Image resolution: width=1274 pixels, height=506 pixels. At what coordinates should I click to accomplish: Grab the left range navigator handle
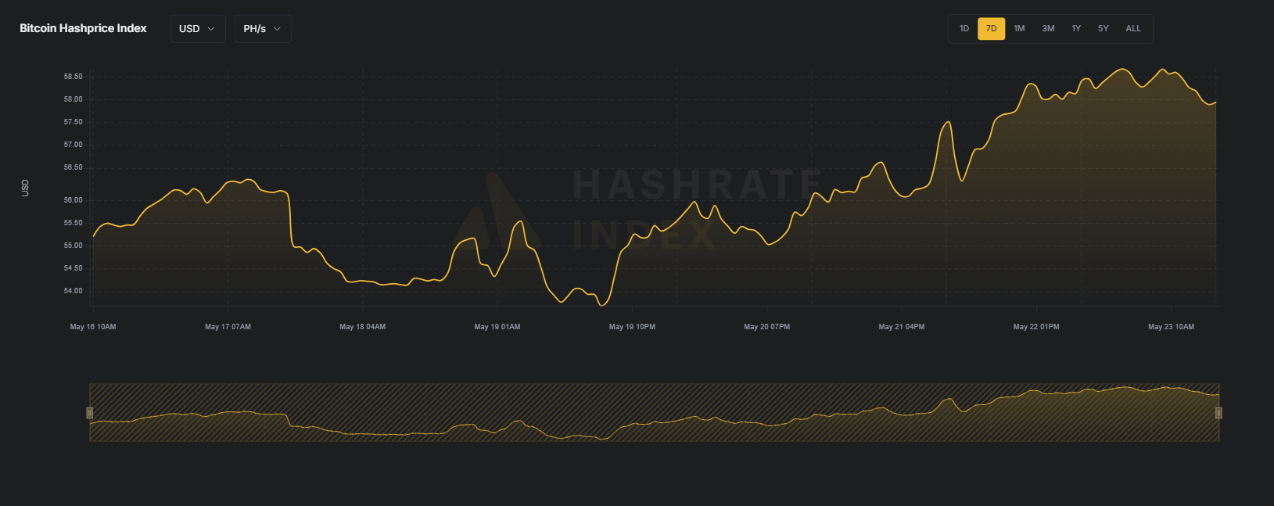(x=90, y=412)
